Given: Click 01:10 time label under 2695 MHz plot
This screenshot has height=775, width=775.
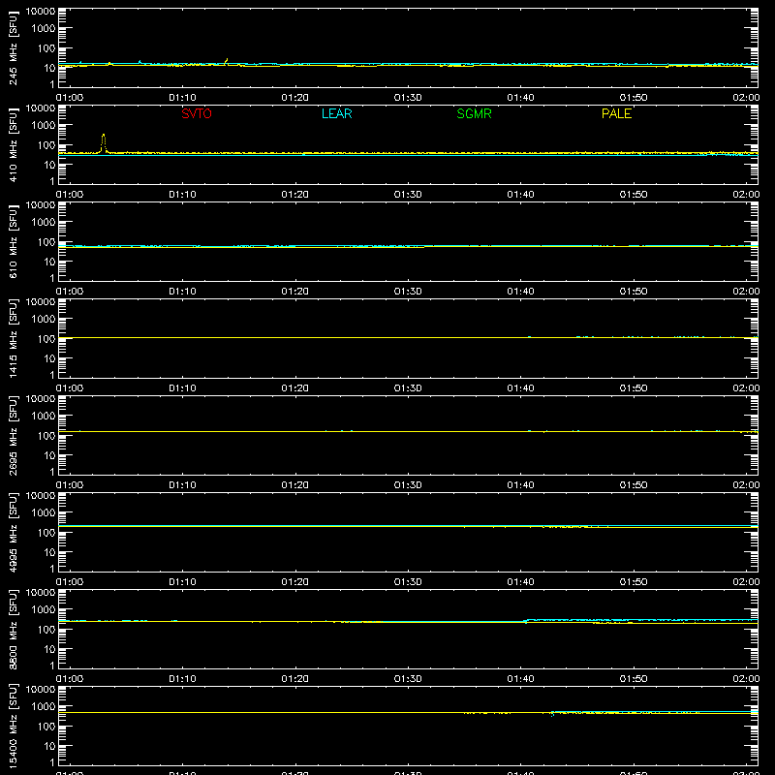Looking at the screenshot, I should click(182, 485).
